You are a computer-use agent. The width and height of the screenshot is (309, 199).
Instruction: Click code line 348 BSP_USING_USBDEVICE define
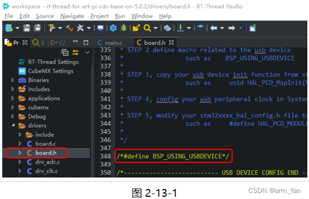coord(173,157)
